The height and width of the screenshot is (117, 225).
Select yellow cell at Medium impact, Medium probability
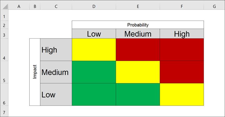coord(138,72)
